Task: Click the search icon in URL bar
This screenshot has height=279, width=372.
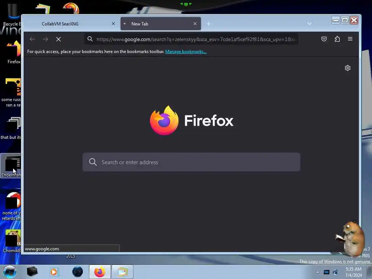Action: click(90, 39)
